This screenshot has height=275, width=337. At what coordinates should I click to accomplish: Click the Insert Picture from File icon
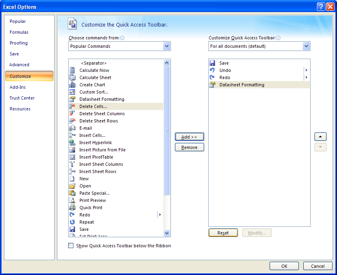tap(72, 150)
